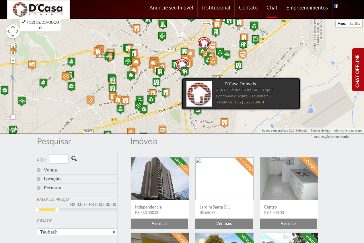The image size is (364, 243).
Task: Check the Locação filter
Action: pyautogui.click(x=39, y=179)
